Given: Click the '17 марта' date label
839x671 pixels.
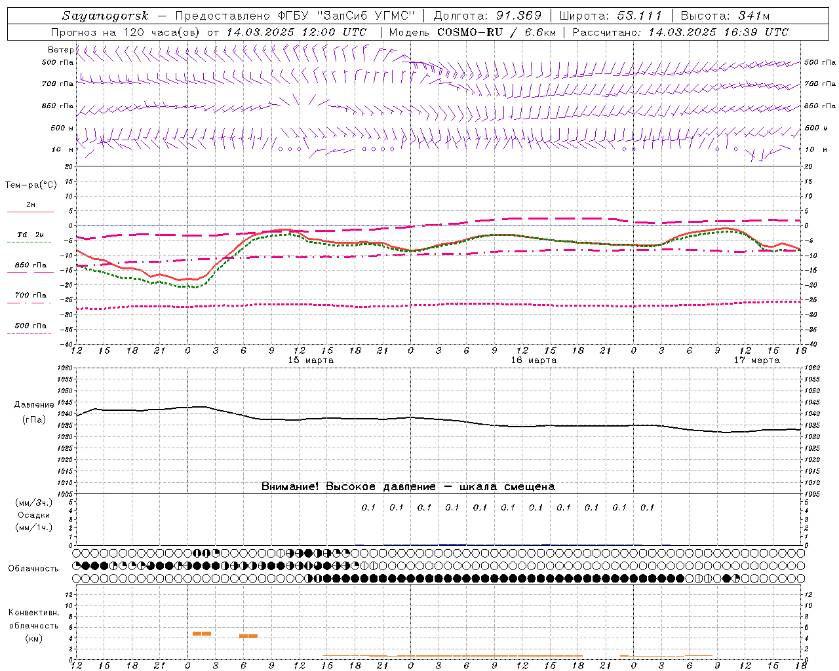Looking at the screenshot, I should [x=756, y=360].
